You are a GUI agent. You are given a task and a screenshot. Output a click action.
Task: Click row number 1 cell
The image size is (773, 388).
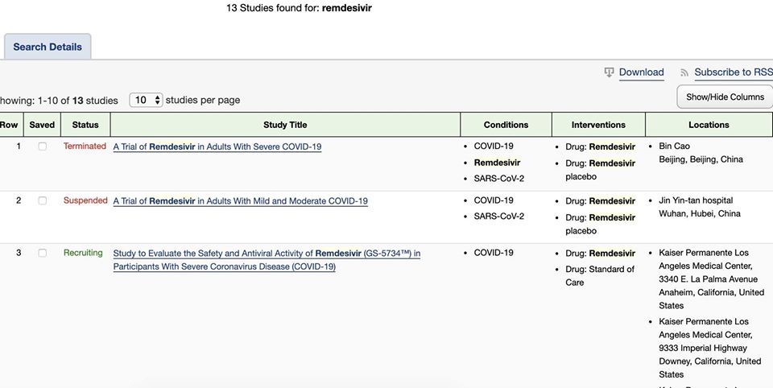(19, 146)
